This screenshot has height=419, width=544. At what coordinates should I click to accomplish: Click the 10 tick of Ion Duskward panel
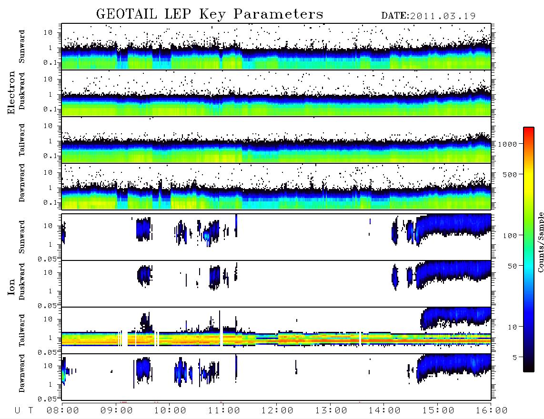48,273
